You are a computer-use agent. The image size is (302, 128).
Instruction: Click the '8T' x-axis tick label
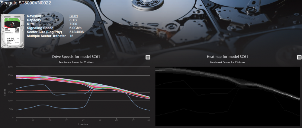(149, 120)
